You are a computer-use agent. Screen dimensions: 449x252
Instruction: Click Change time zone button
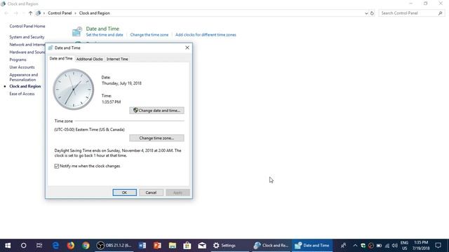point(156,138)
